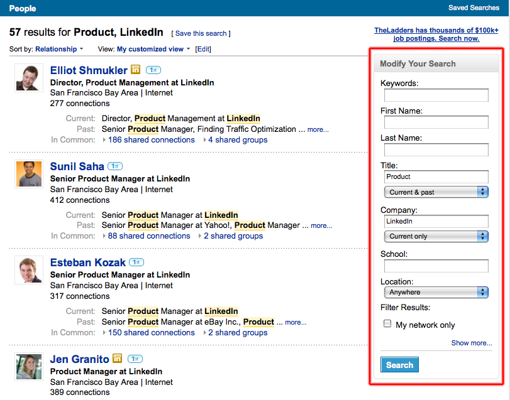Click LinkedIn premium badge beside Jen Granito
Image resolution: width=510 pixels, height=400 pixels.
click(117, 359)
